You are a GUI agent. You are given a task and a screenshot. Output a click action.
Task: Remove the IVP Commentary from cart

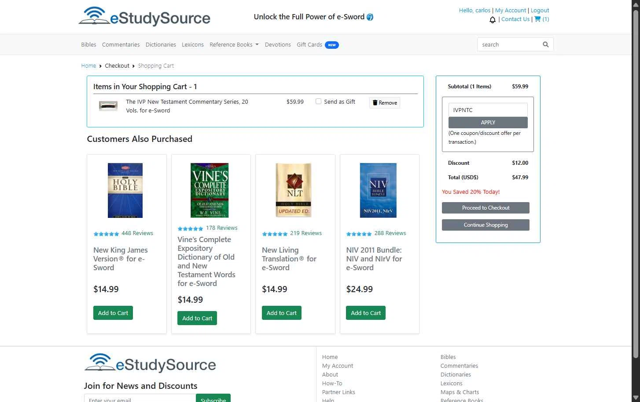(x=385, y=102)
